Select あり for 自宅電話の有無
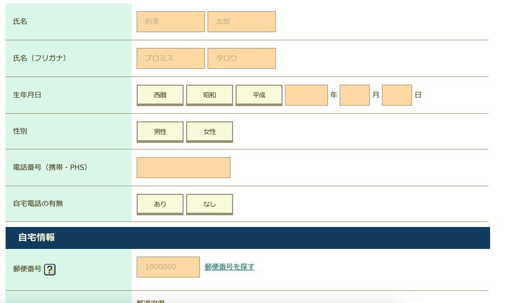Image resolution: width=512 pixels, height=303 pixels. [160, 204]
